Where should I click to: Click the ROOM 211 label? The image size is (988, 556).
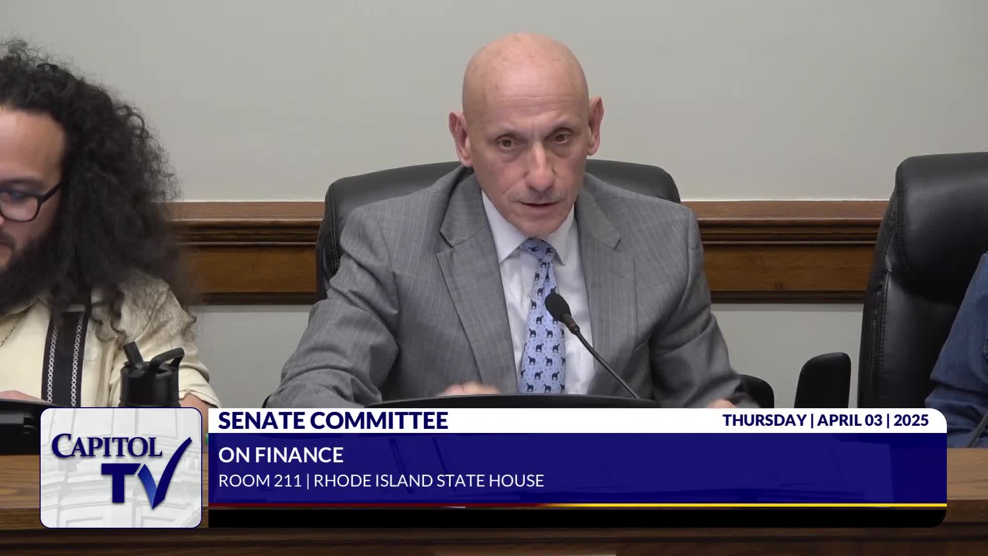(260, 481)
